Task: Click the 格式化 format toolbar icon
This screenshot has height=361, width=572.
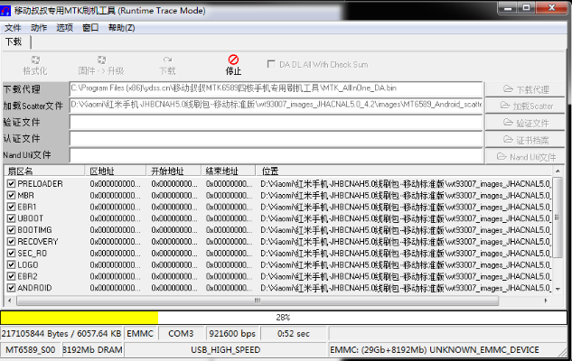Action: (x=35, y=60)
